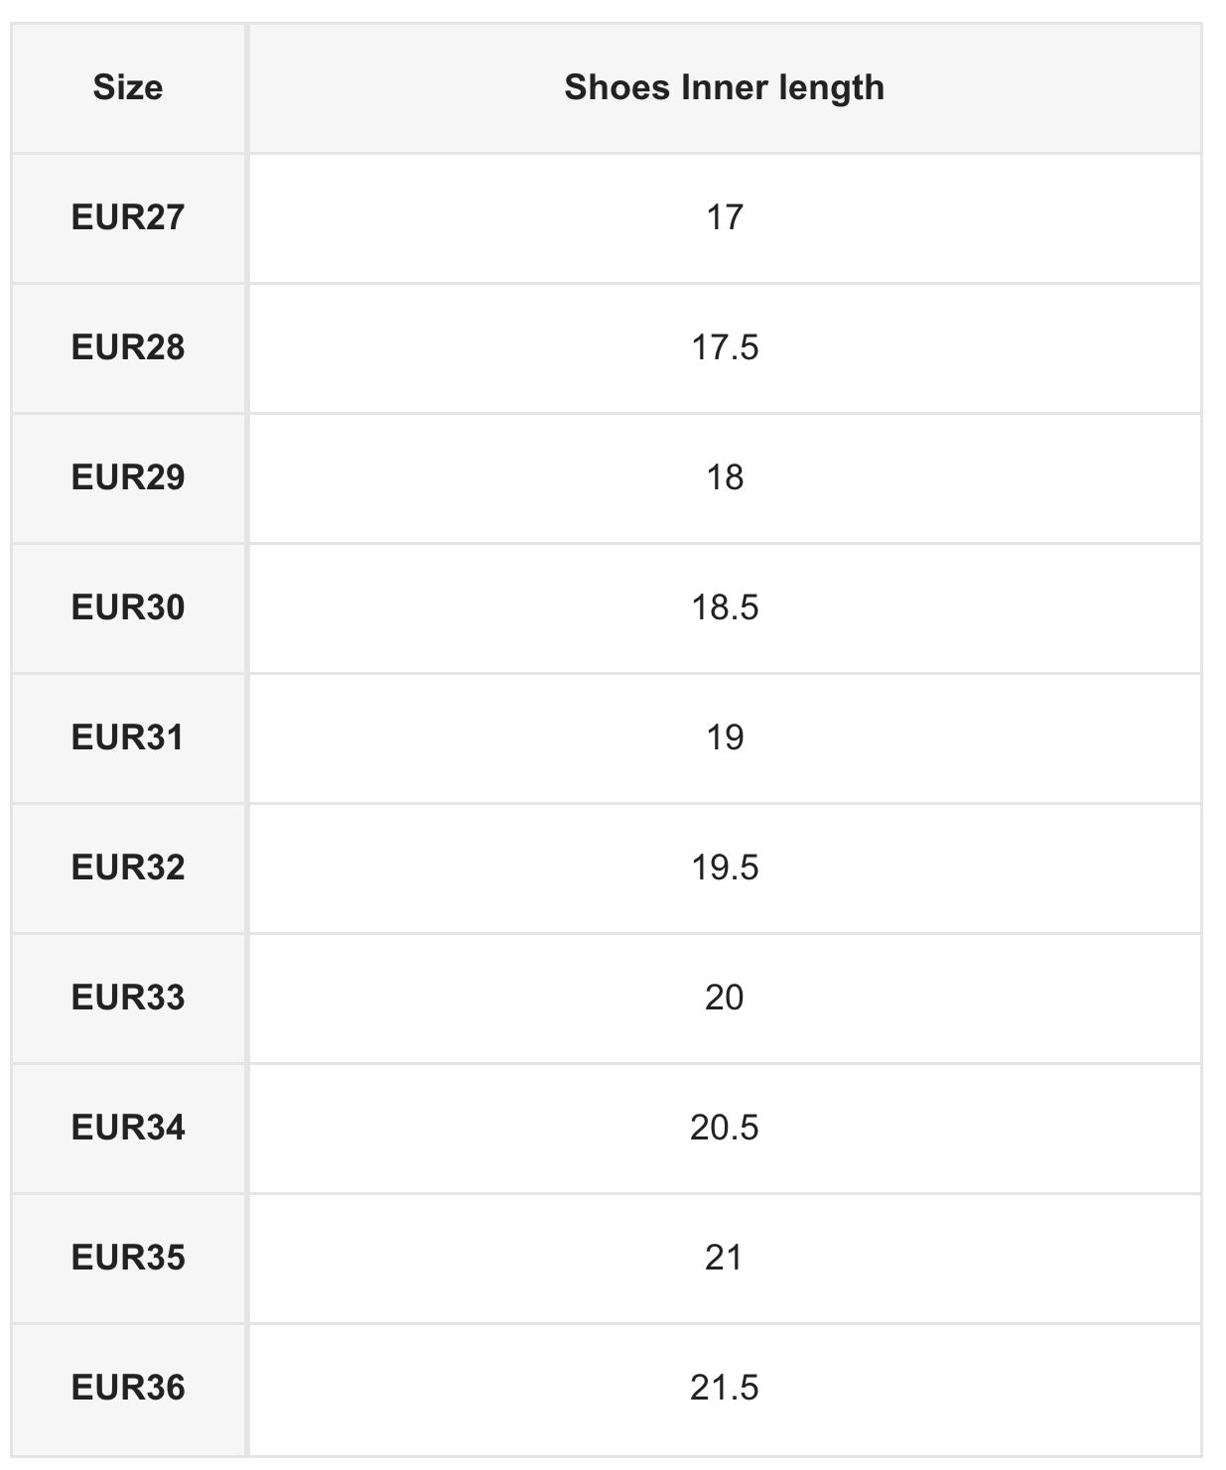Select the EUR27 size cell
This screenshot has width=1226, height=1470.
[x=128, y=217]
